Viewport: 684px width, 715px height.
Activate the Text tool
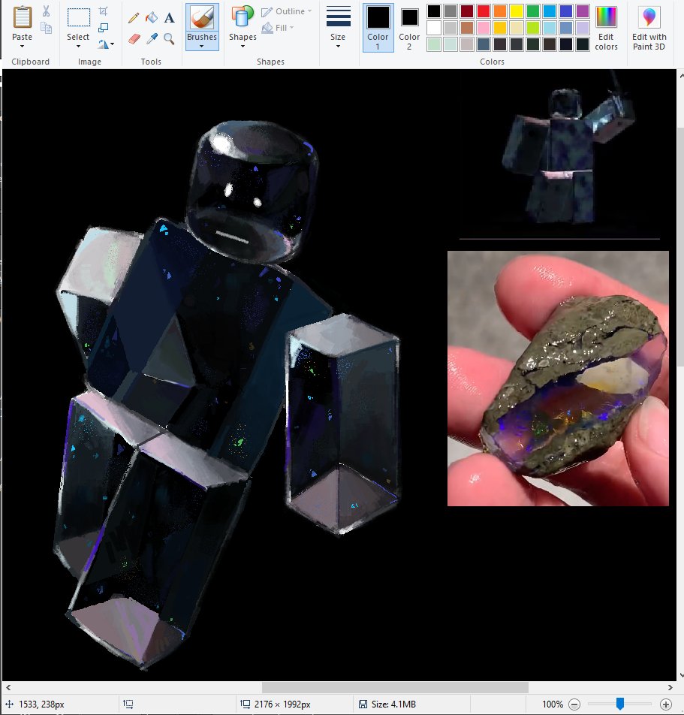[x=170, y=18]
